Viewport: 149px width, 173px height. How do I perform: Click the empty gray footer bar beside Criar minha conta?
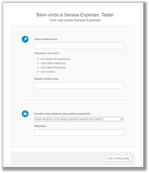(x=58, y=158)
